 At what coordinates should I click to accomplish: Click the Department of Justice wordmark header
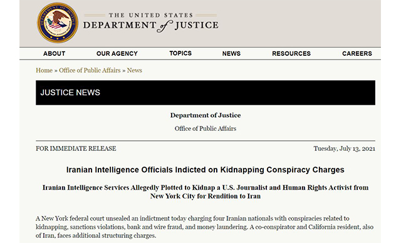[x=151, y=23]
